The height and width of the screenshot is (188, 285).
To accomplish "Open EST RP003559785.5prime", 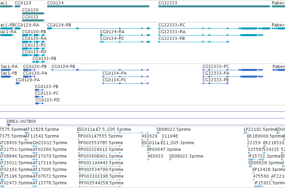I will coord(100,143).
